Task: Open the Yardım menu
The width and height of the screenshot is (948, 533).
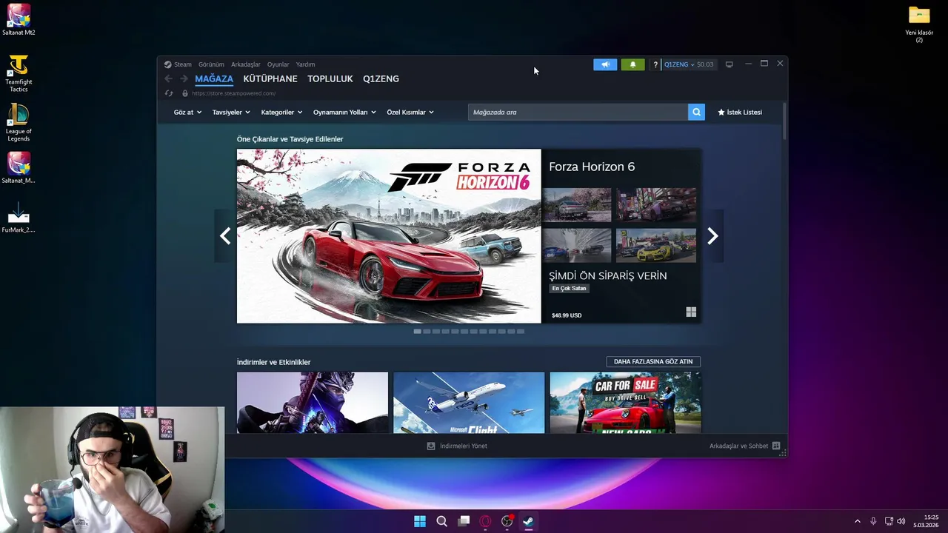Action: [305, 64]
